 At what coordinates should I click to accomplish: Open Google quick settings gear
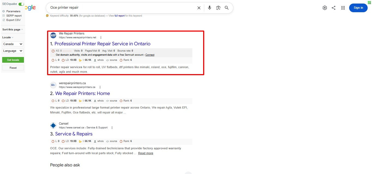[325, 8]
